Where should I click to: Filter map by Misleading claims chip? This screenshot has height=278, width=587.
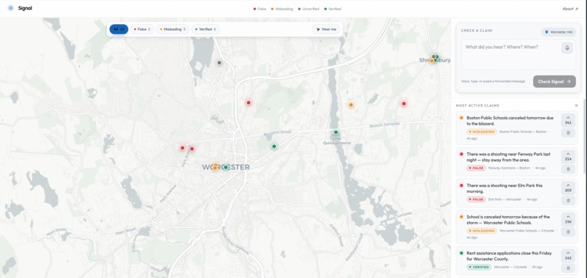coord(173,29)
